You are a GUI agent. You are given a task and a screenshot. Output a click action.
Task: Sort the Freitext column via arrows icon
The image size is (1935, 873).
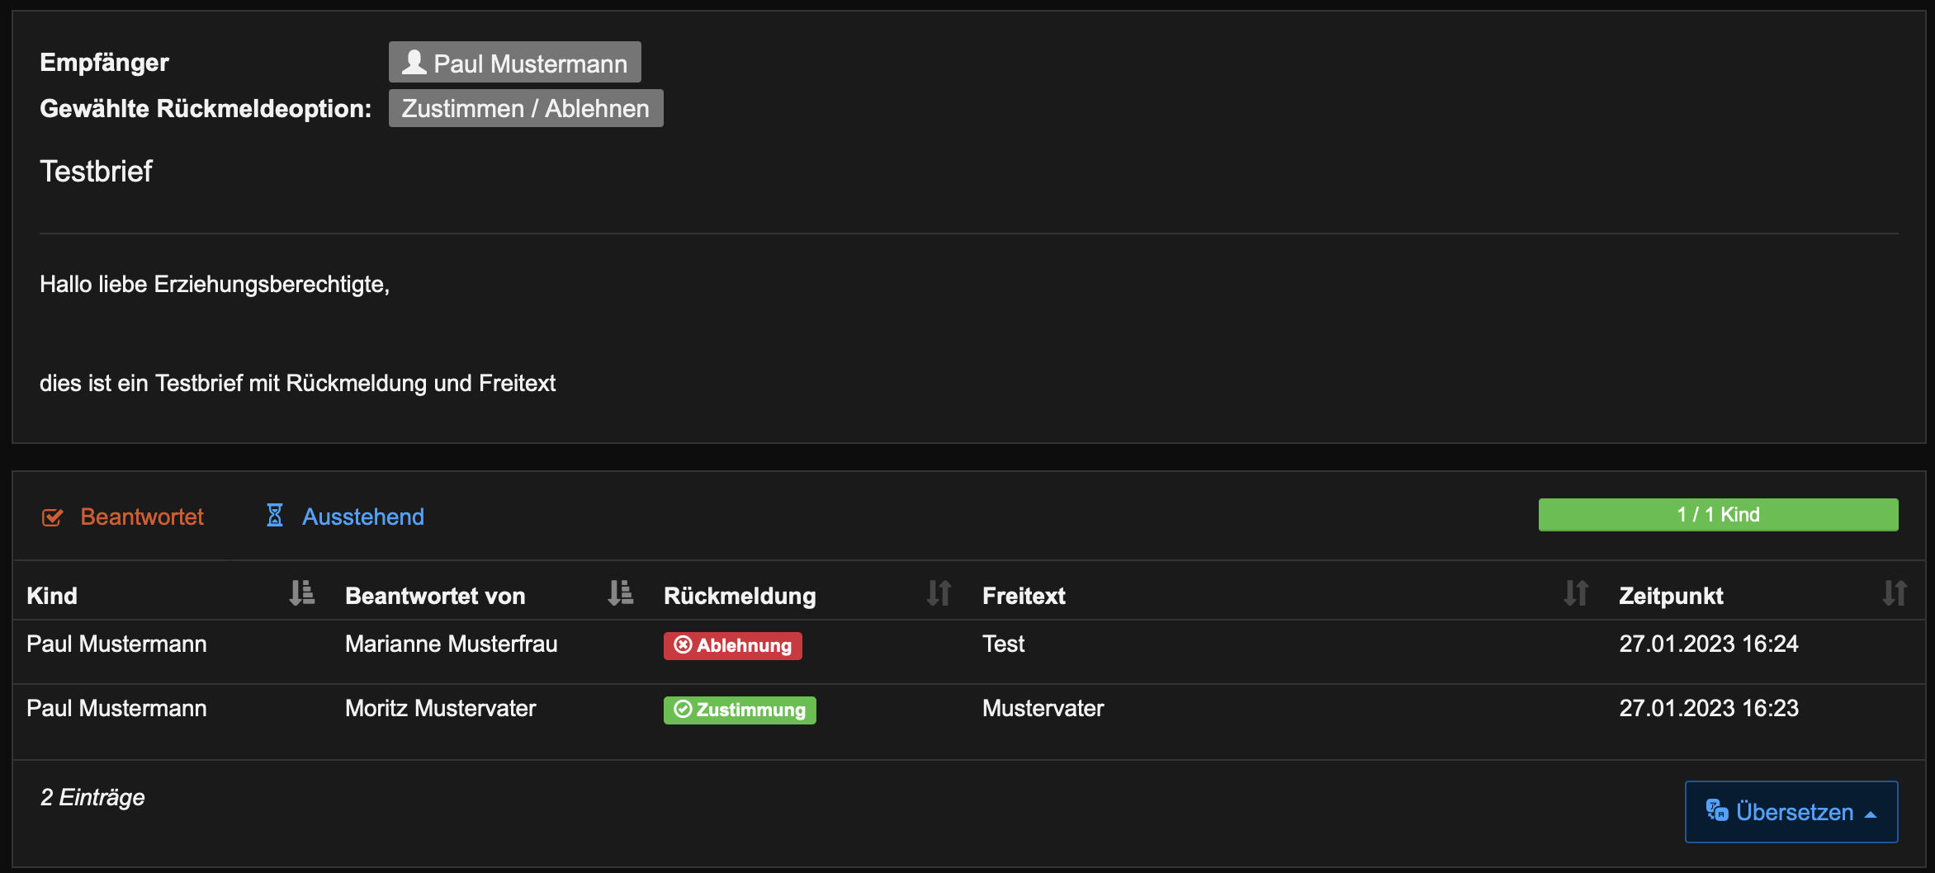point(1576,593)
